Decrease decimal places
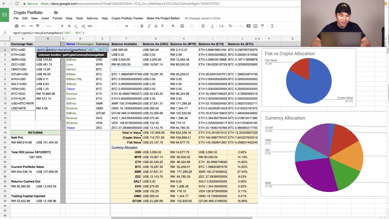This screenshot has width=389, height=219. coord(76,26)
